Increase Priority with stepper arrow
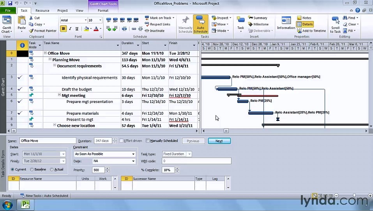This screenshot has height=211, width=373. point(107,168)
